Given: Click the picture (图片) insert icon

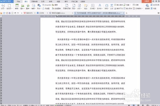Looking at the screenshot, I should click(23, 5).
